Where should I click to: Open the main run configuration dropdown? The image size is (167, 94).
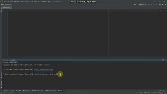click(x=142, y=5)
